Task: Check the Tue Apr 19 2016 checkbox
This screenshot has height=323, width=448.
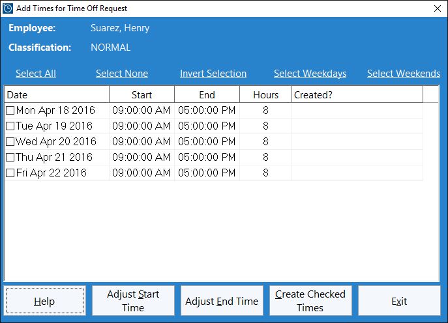Action: coord(10,126)
